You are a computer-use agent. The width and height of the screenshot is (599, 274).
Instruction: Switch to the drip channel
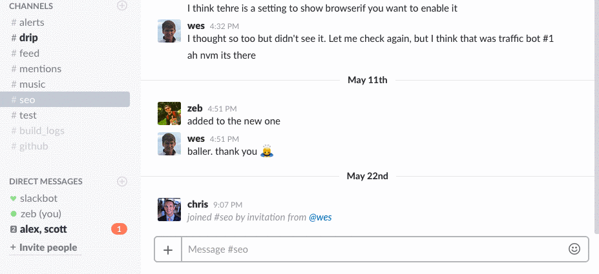tap(28, 37)
